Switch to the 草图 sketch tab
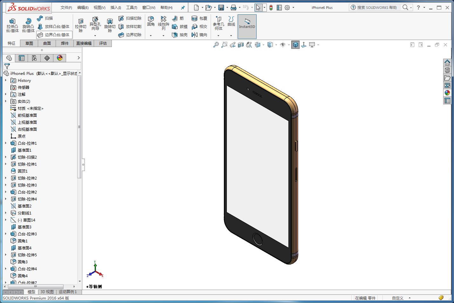454x303 pixels. tap(29, 43)
